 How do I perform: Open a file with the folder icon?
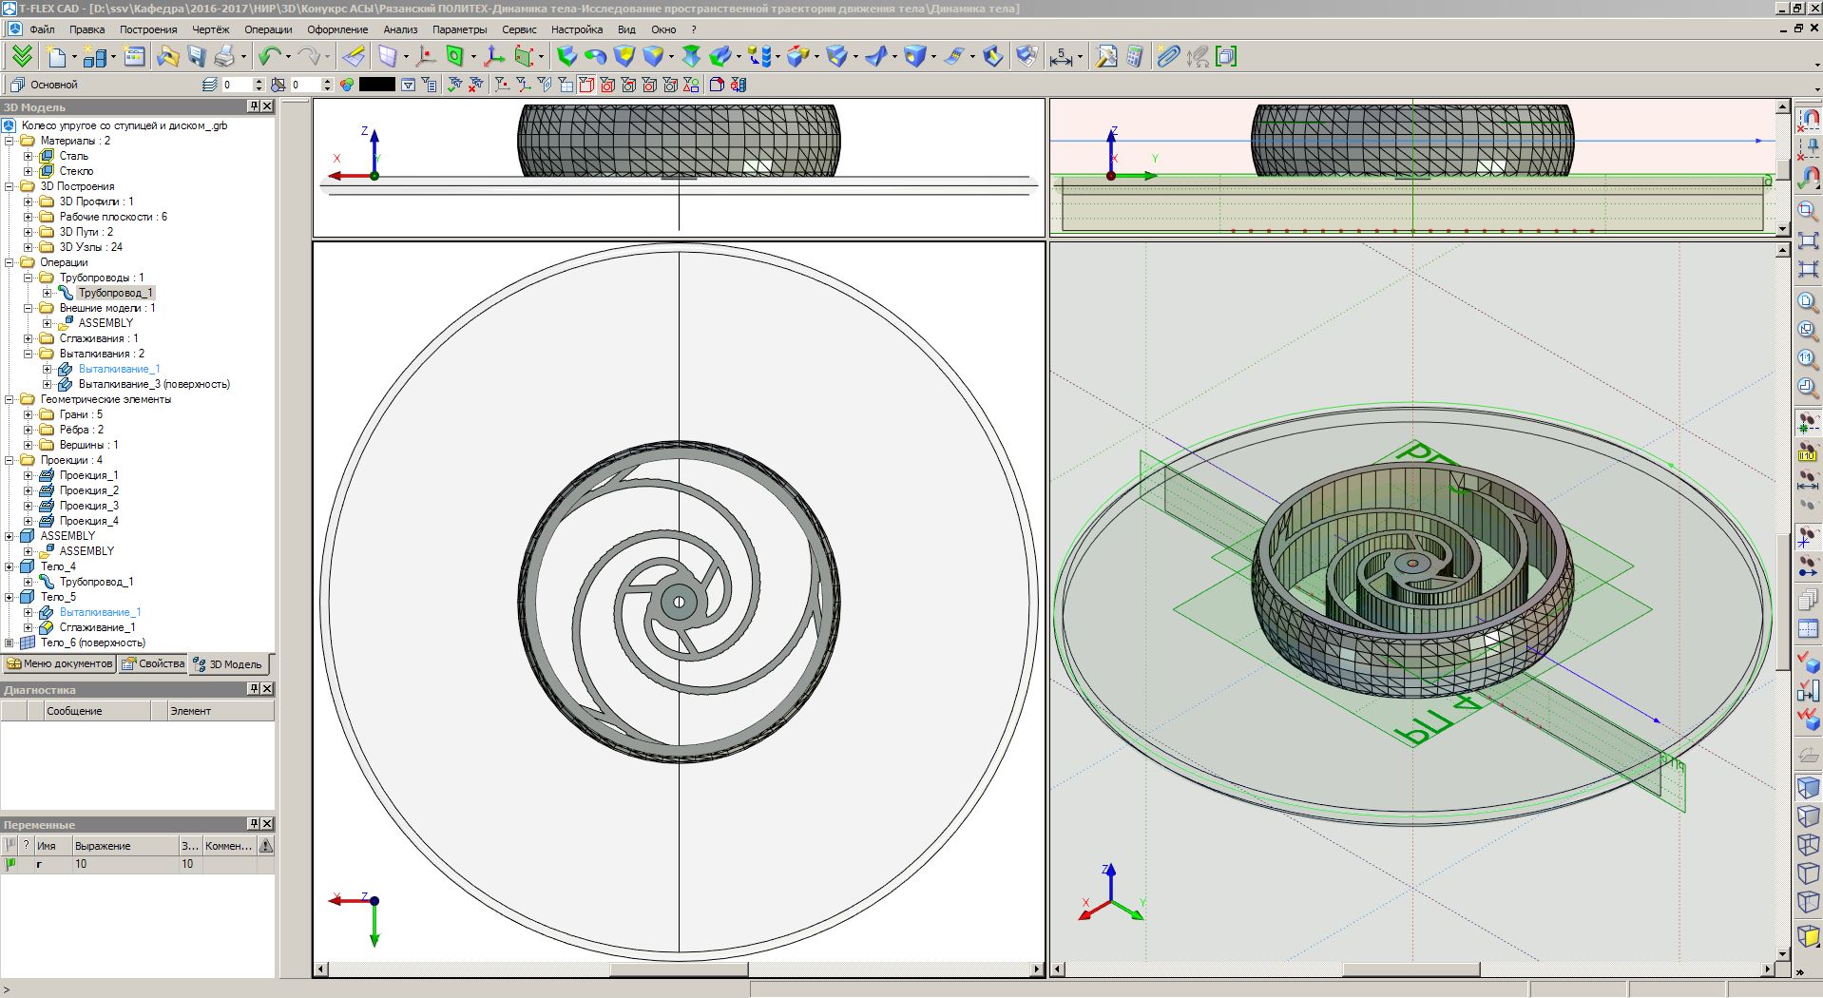click(x=167, y=57)
